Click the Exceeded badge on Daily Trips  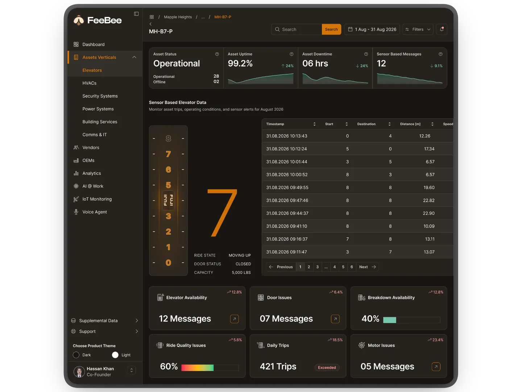coord(327,368)
